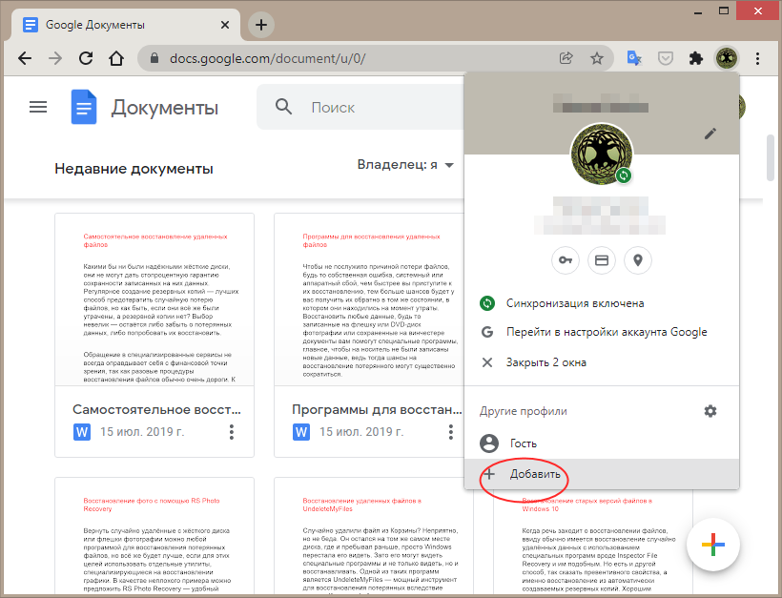
Task: Select Закрыть 2 окна
Action: coord(602,362)
